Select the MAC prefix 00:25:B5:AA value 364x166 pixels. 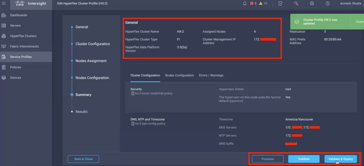pos(332,39)
